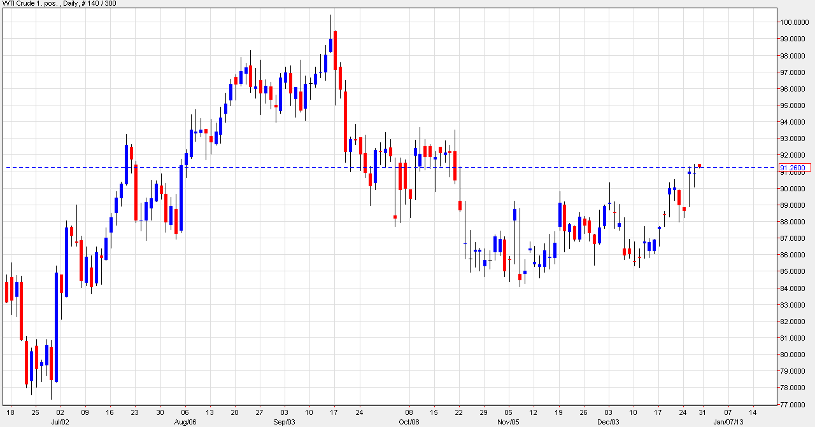Select the Nov/05 month label on time axis
This screenshot has height=427, width=815.
pos(507,421)
